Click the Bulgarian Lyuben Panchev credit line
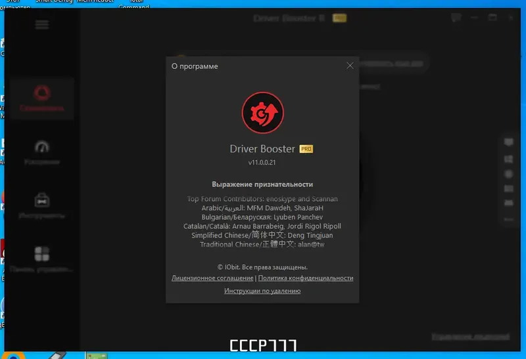Viewport: 526px width, 359px height. pyautogui.click(x=262, y=217)
